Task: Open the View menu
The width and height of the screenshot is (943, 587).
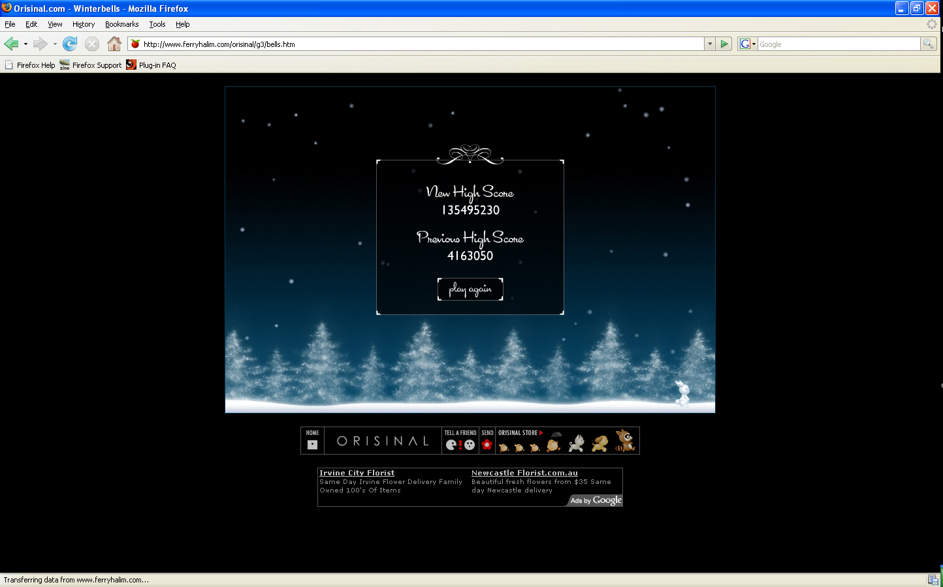Action: (x=55, y=24)
